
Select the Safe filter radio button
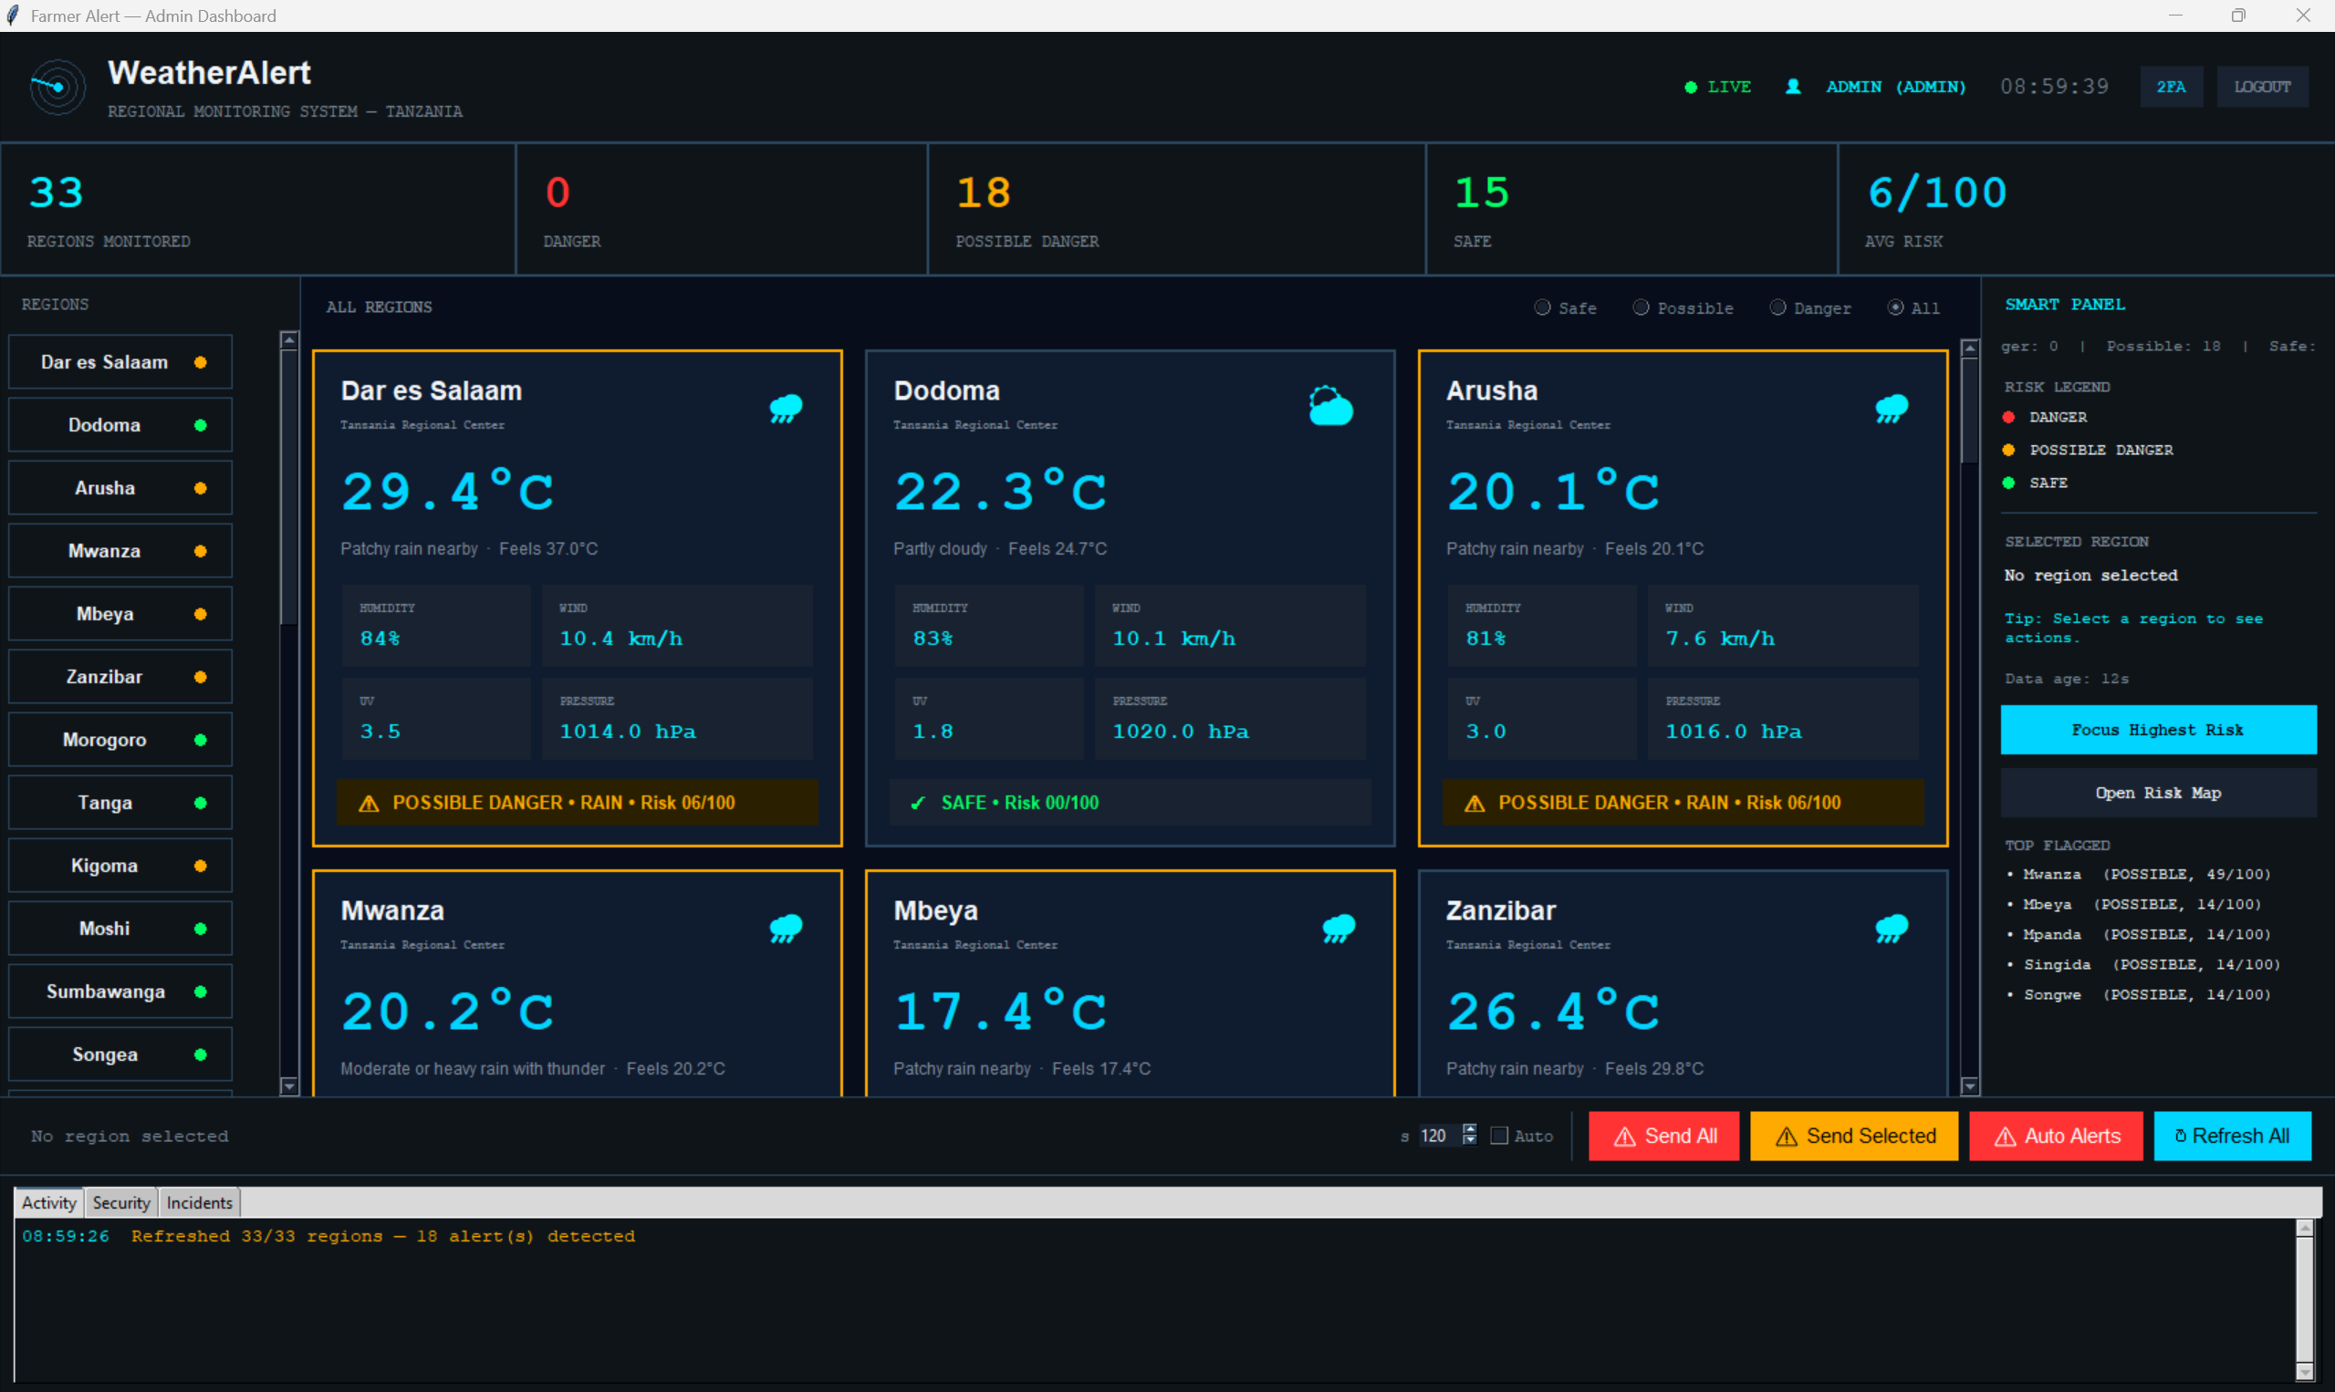pyautogui.click(x=1541, y=307)
